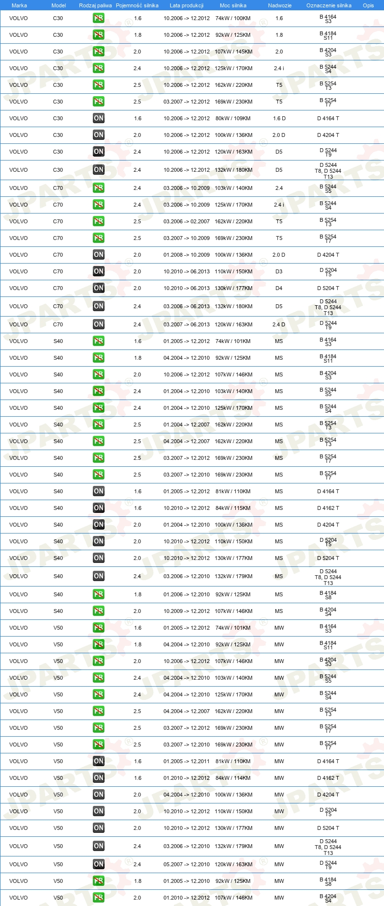This screenshot has height=906, width=384.
Task: Select body value D4 in the C70 row
Action: tap(279, 288)
